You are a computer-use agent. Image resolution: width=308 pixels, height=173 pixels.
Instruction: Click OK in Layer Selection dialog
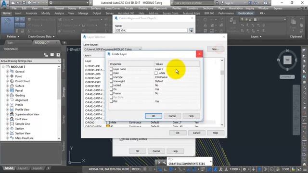pos(178,133)
